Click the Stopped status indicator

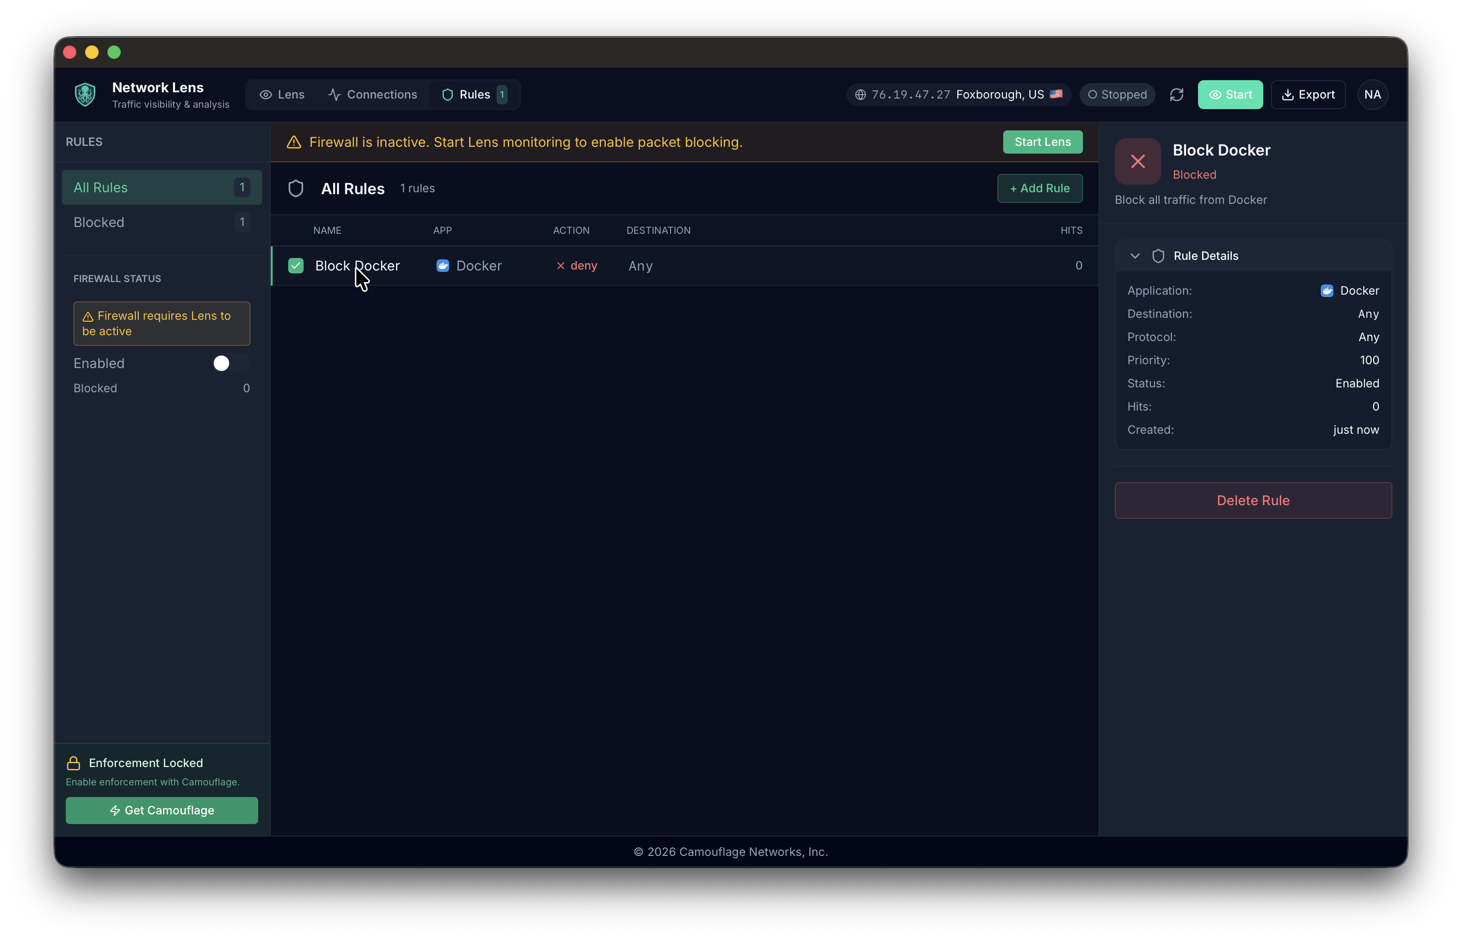pyautogui.click(x=1117, y=95)
